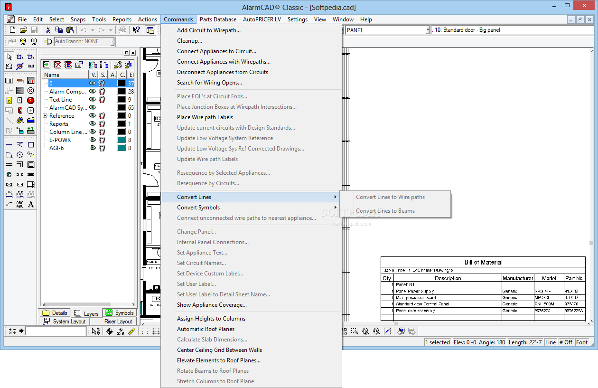Screen dimensions: 598x388
Task: Select the line drawing tool
Action: pyautogui.click(x=9, y=144)
